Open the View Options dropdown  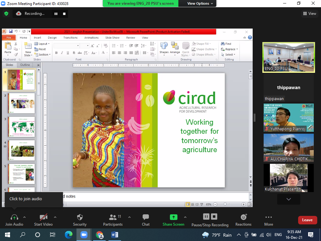click(x=200, y=3)
